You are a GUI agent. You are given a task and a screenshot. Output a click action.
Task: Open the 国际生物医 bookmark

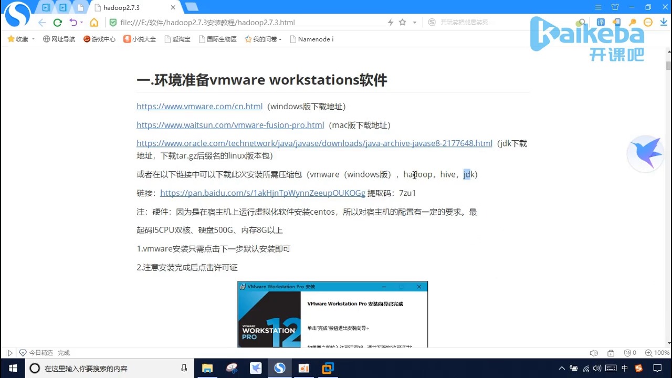click(x=217, y=39)
